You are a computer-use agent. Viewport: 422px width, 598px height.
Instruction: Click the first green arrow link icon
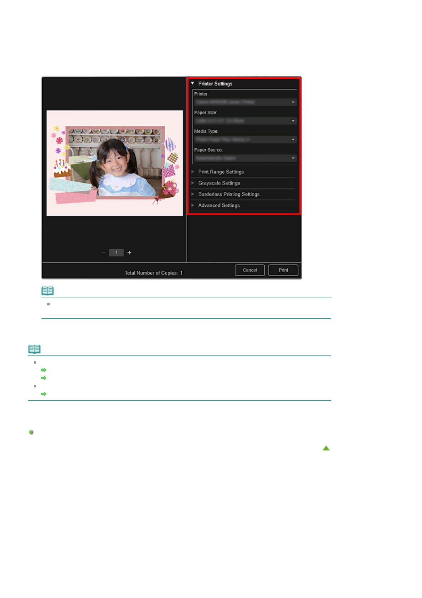pyautogui.click(x=44, y=370)
